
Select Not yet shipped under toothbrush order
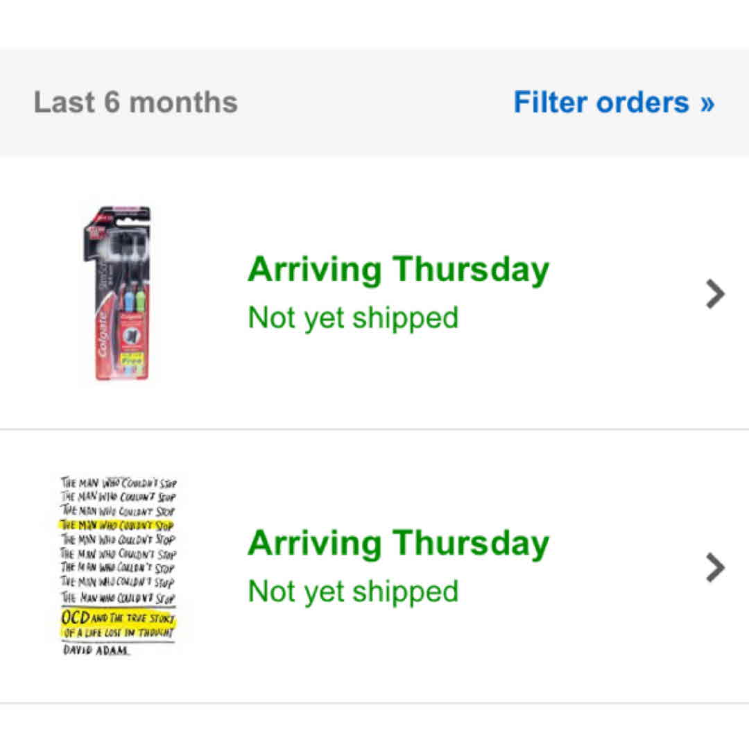point(353,318)
